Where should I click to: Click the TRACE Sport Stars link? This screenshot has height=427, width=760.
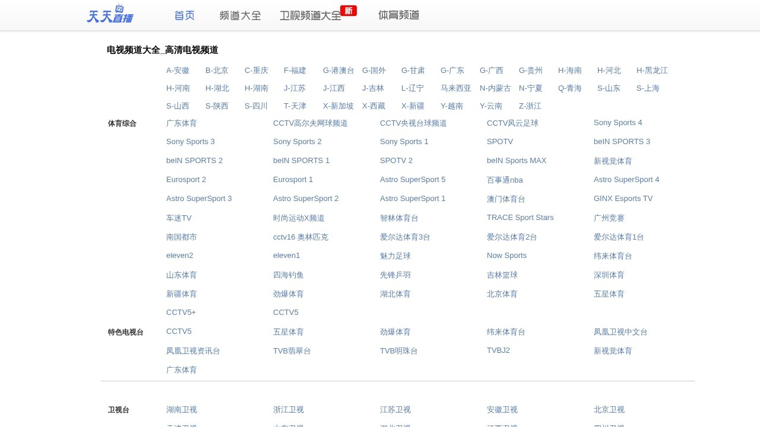point(520,218)
